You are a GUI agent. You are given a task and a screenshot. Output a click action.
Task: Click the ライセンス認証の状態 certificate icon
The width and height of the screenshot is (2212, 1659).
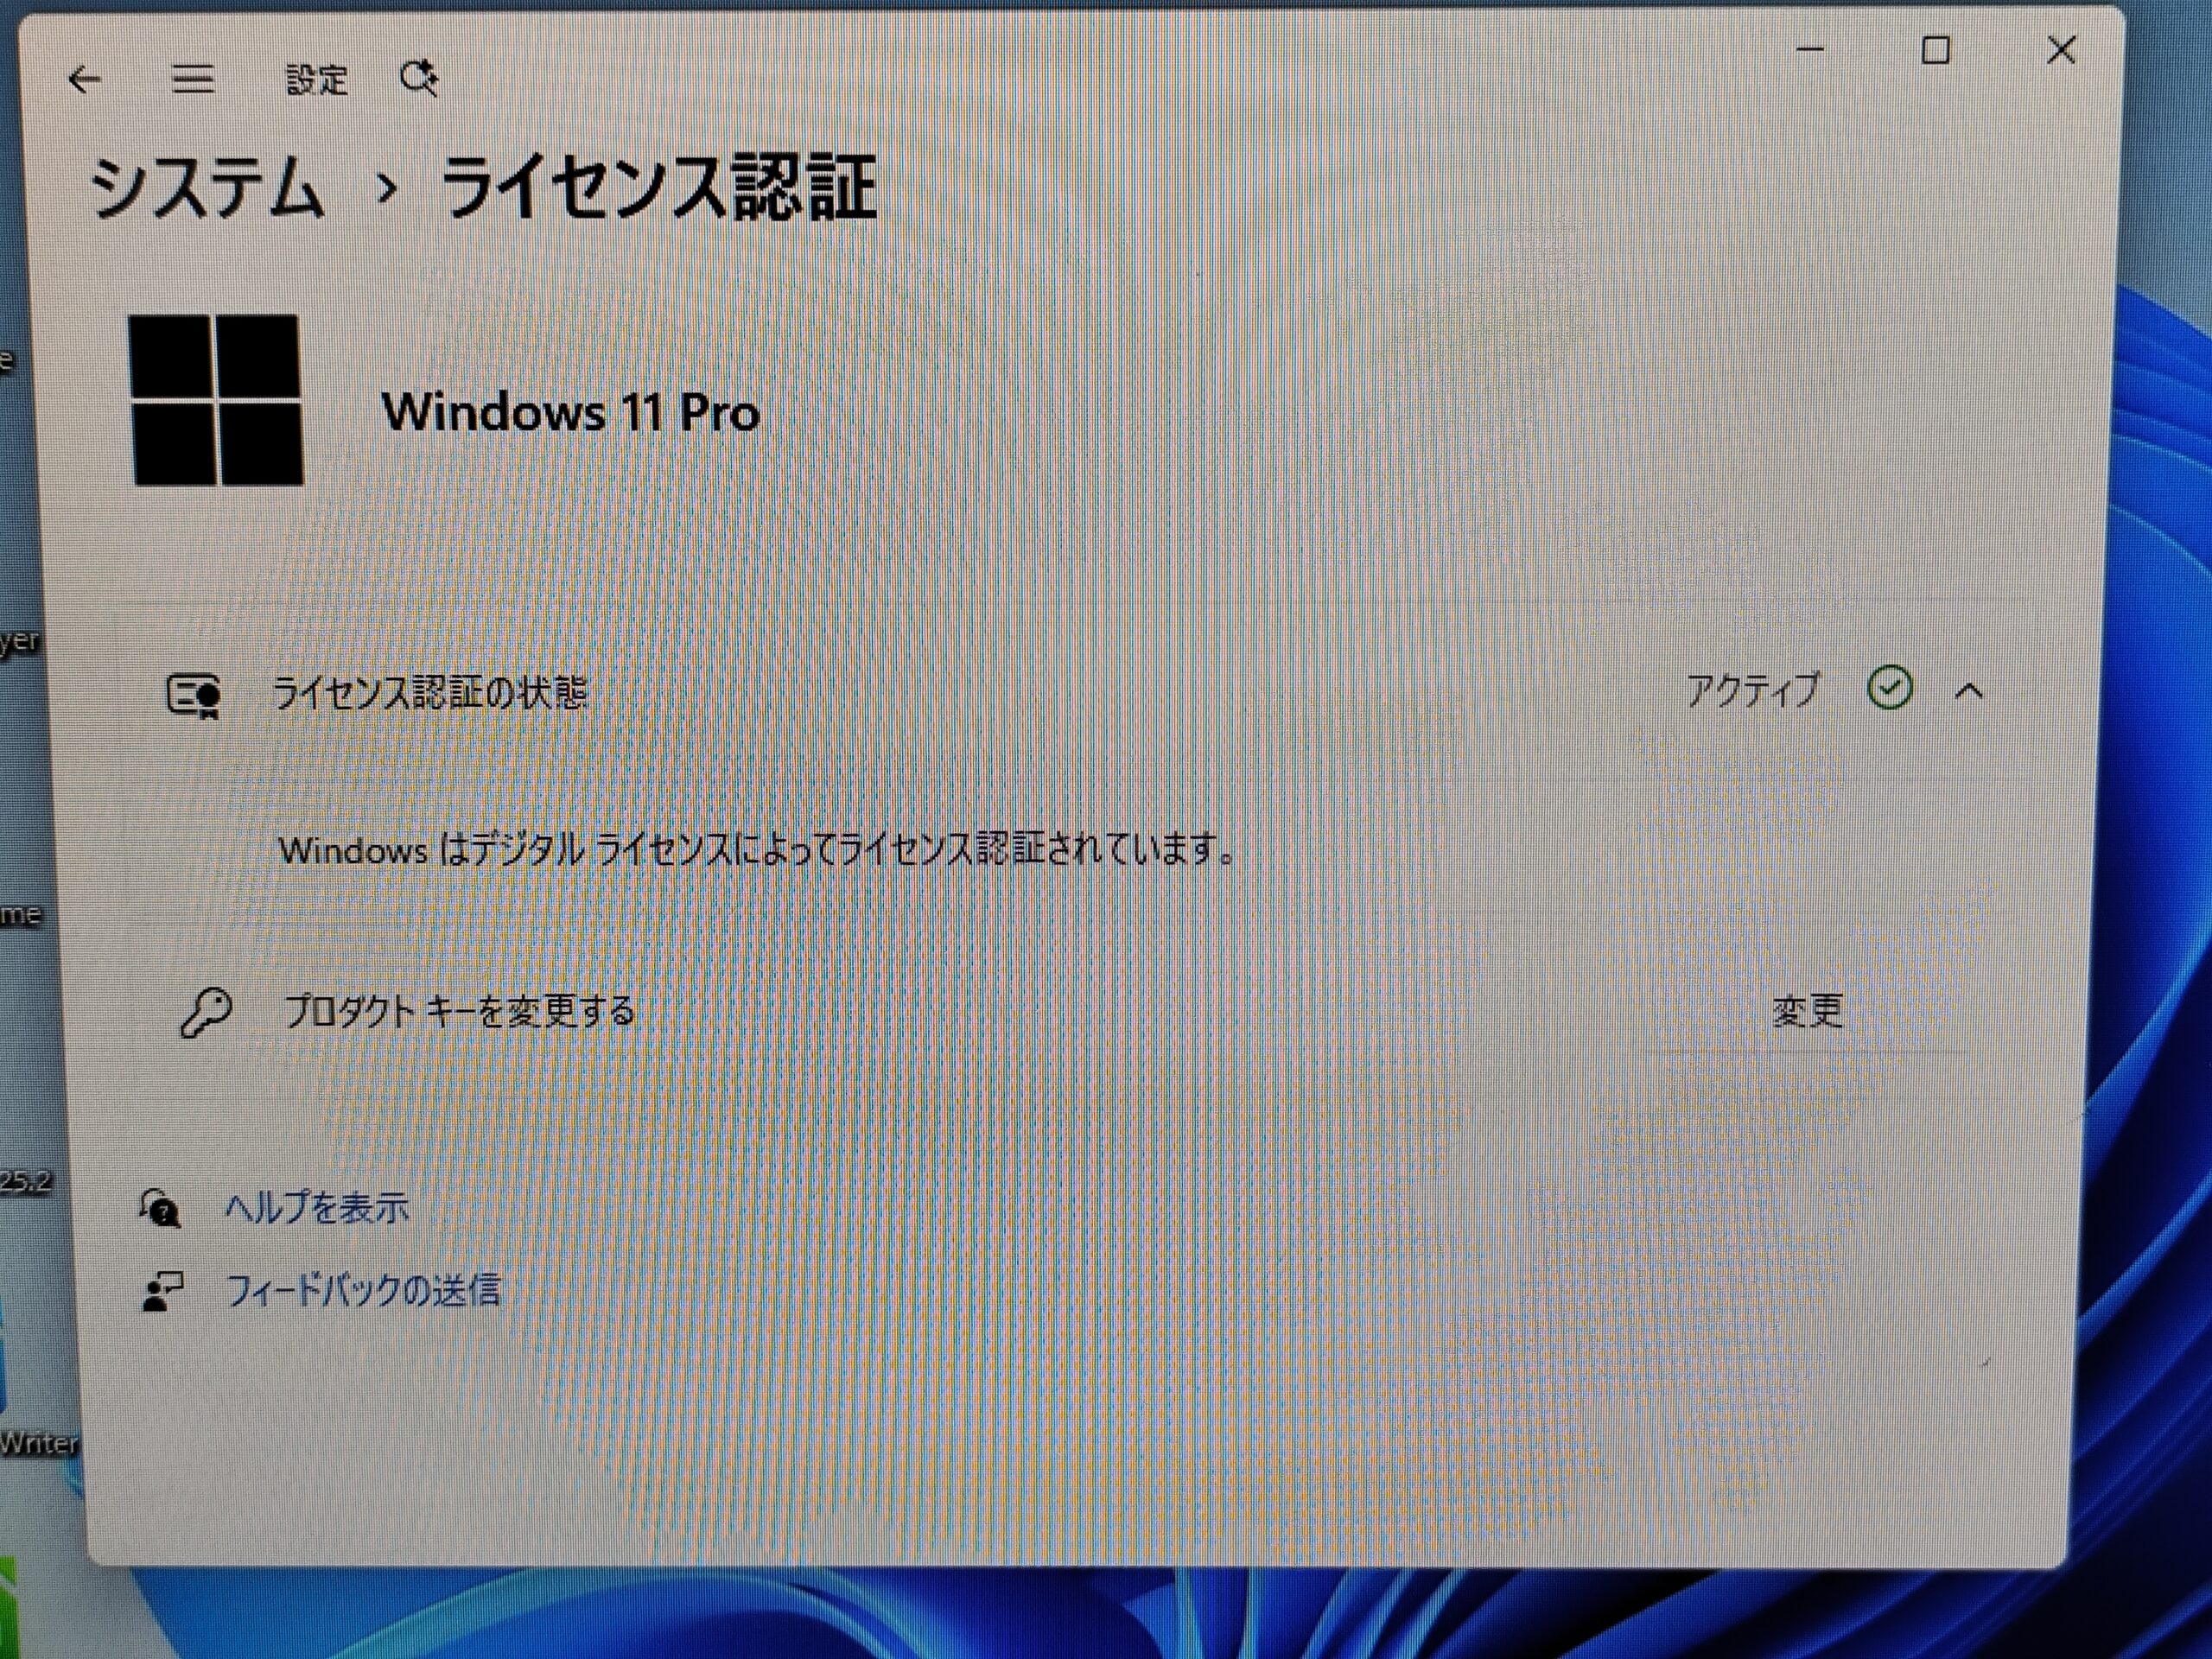click(x=194, y=696)
